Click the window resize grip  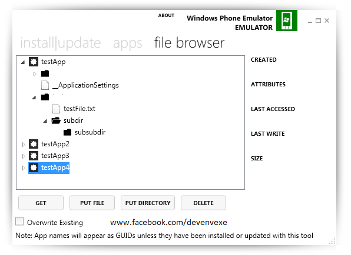[332, 241]
